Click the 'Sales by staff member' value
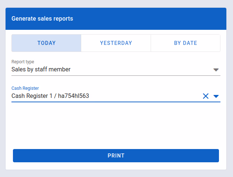The height and width of the screenshot is (177, 233). pos(41,69)
